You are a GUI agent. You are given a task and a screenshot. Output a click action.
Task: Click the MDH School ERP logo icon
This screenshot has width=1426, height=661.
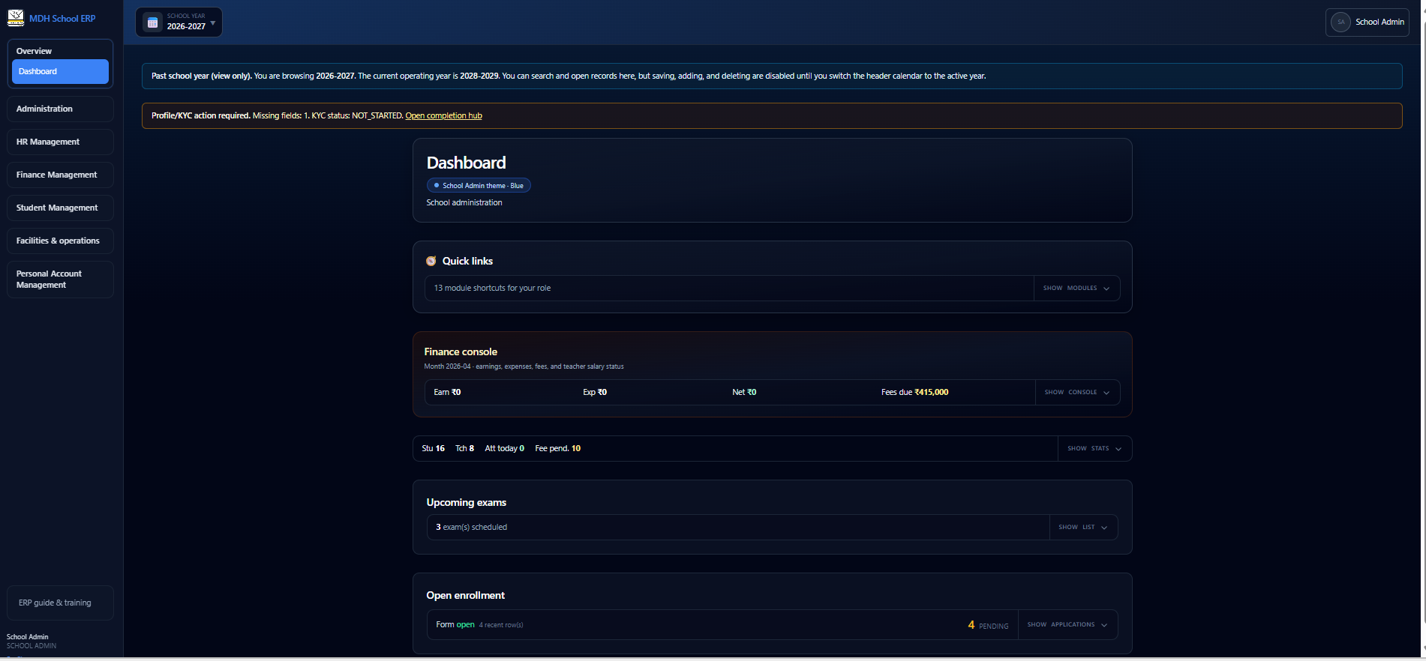pyautogui.click(x=16, y=18)
